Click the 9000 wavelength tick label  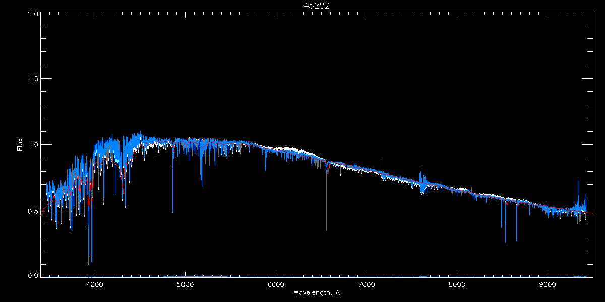(548, 284)
